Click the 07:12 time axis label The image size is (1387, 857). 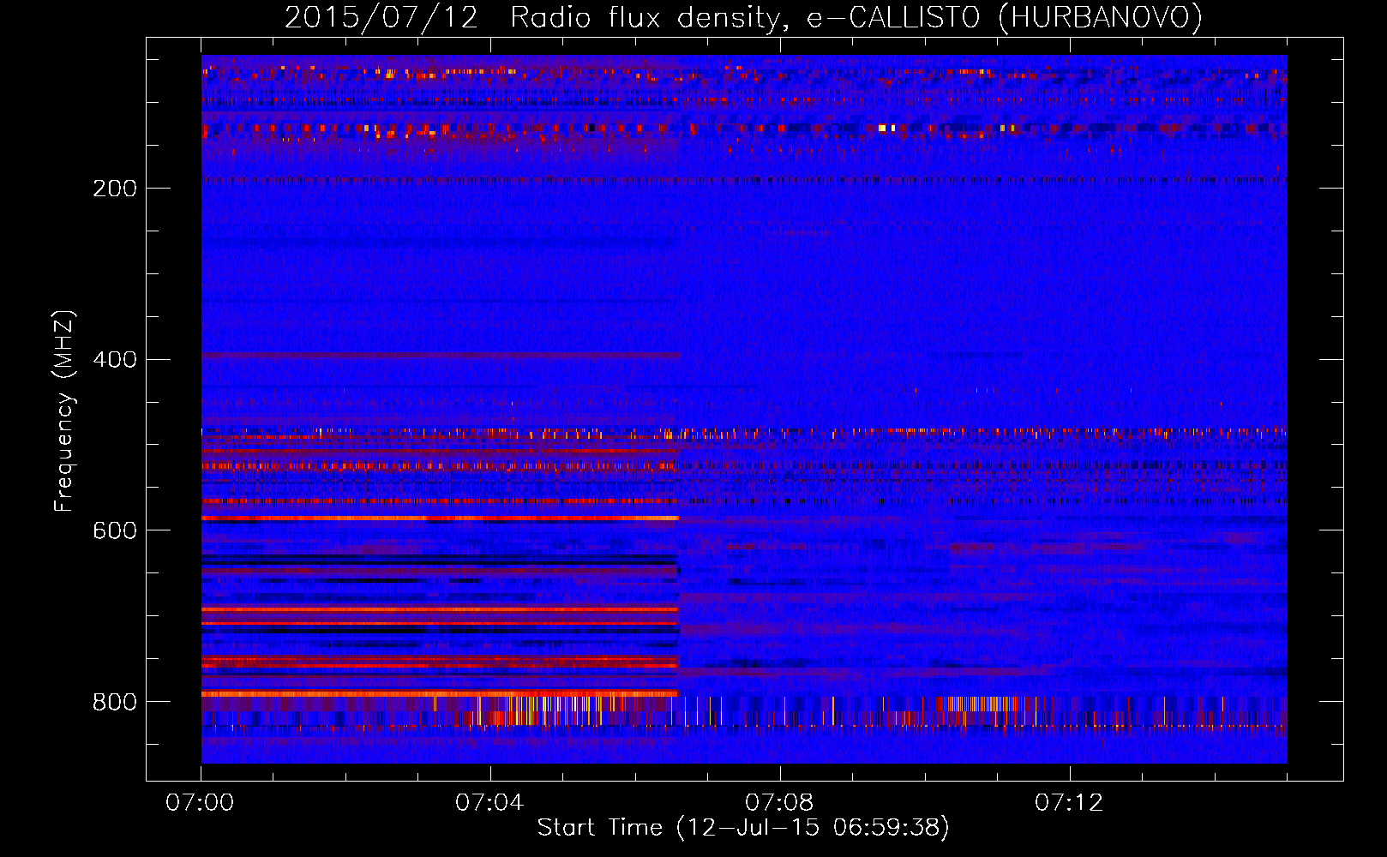click(x=1069, y=803)
